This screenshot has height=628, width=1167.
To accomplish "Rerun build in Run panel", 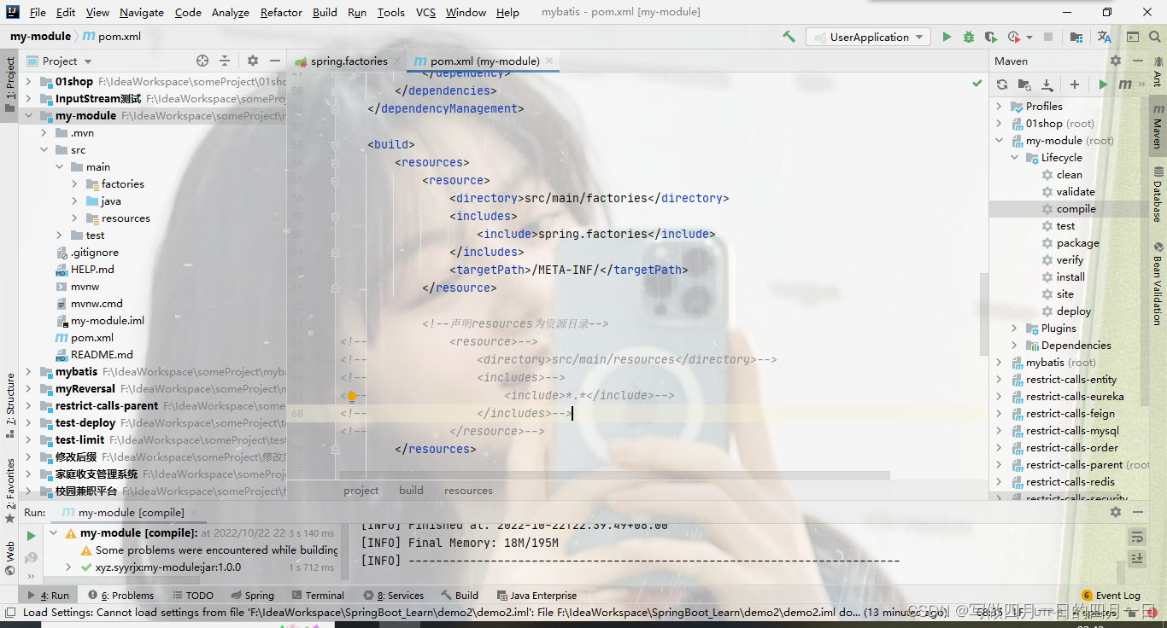I will point(32,535).
